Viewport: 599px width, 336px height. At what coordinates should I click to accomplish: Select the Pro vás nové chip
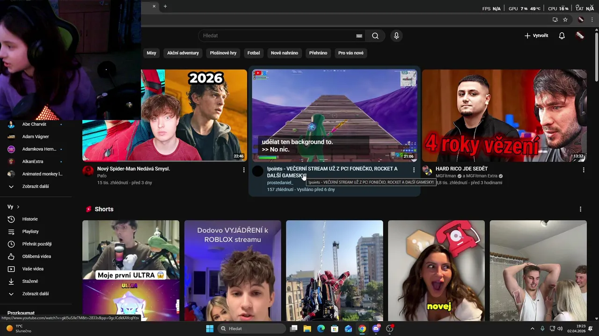click(x=351, y=53)
